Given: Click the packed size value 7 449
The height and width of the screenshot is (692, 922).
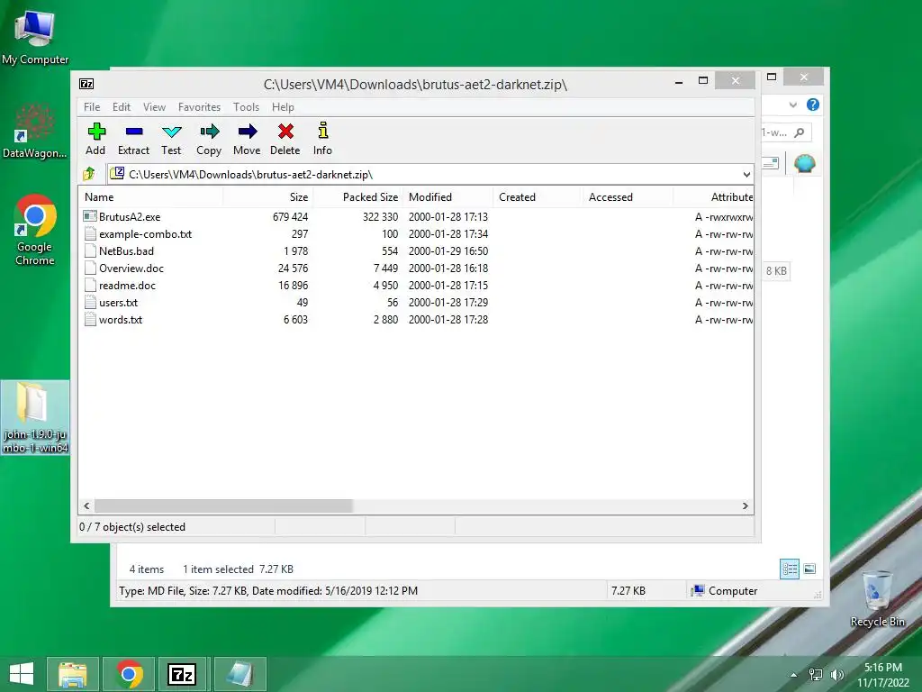Looking at the screenshot, I should tap(385, 268).
